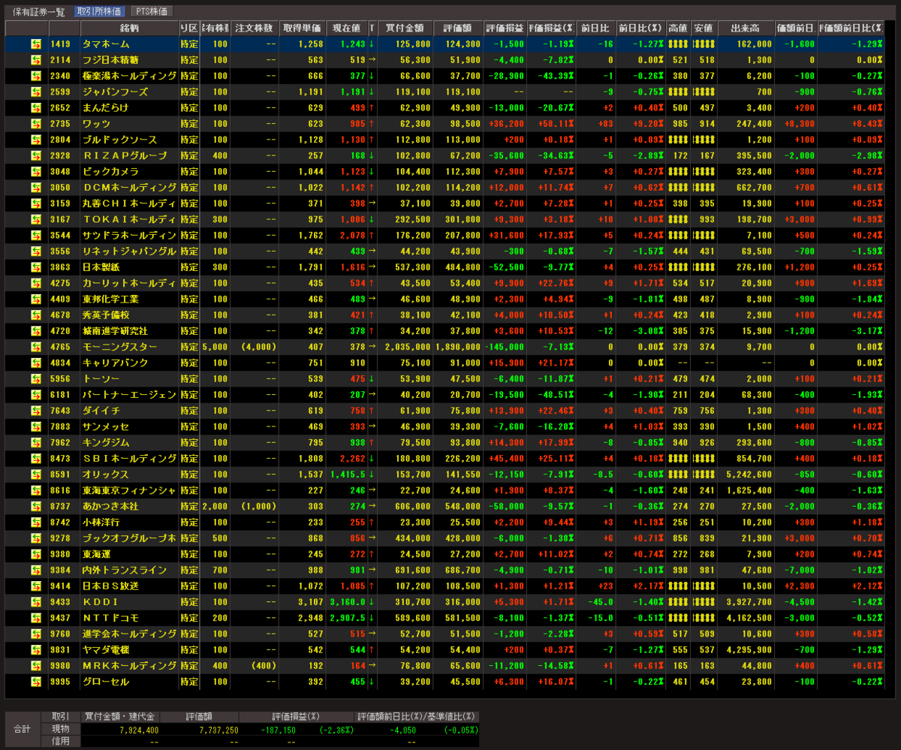Click the trade icon for サンメッセ row
901x750 pixels.
coord(36,427)
